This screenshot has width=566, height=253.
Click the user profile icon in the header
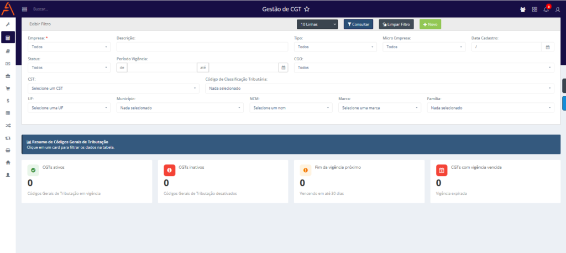coord(557,9)
